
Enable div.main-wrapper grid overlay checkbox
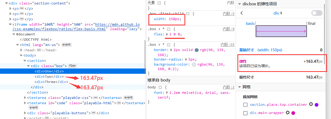pyautogui.click(x=245, y=113)
